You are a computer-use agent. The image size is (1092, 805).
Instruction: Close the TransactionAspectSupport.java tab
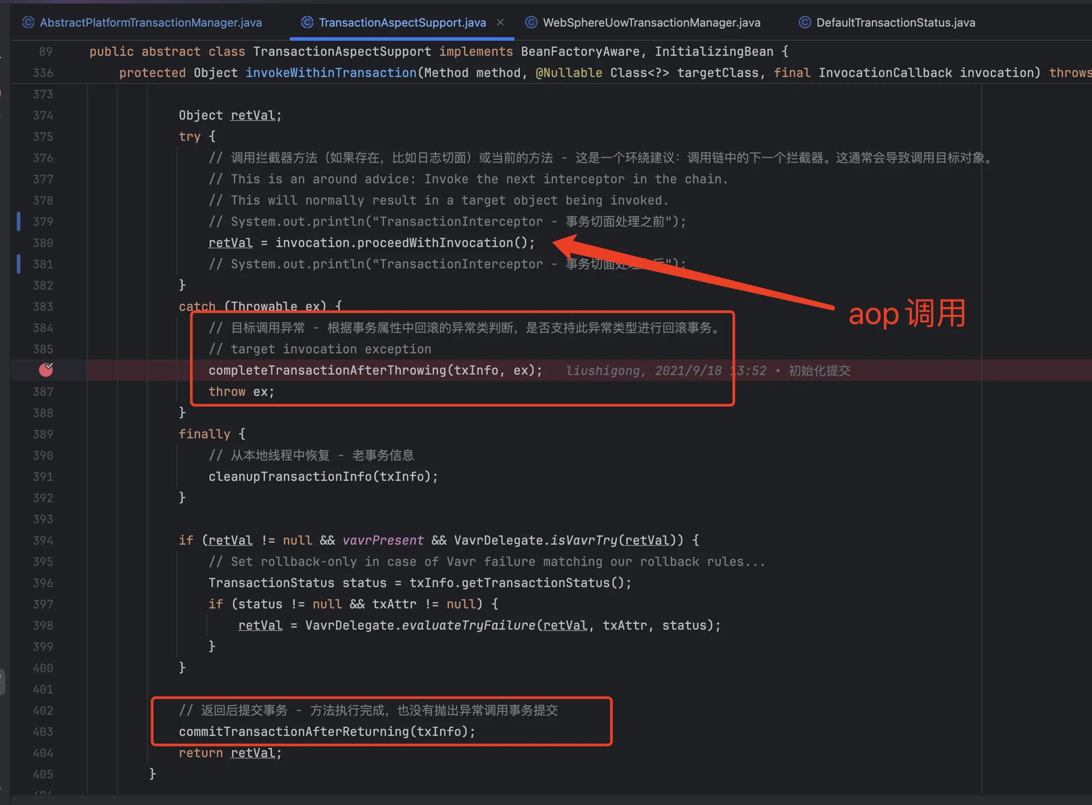coord(500,23)
